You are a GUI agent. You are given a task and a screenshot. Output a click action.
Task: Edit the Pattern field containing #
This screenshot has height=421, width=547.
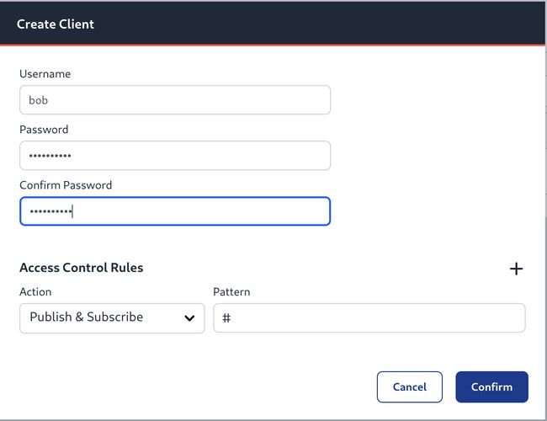coord(369,318)
